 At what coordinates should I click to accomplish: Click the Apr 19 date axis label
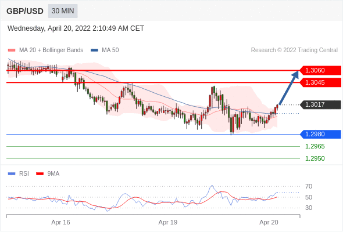point(168,222)
